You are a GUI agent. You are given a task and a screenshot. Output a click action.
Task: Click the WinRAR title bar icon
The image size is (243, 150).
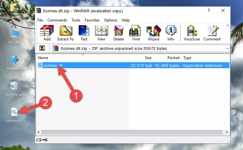click(x=39, y=11)
